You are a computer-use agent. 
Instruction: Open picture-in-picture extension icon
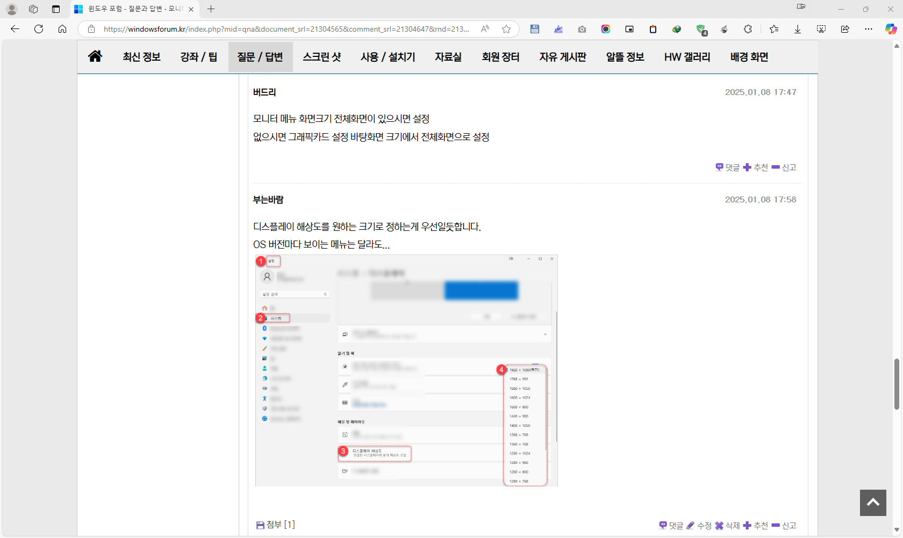(x=629, y=29)
